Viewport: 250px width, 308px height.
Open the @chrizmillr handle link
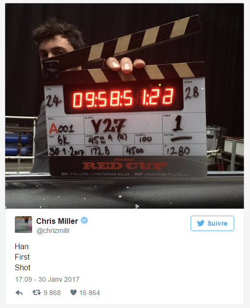click(53, 231)
